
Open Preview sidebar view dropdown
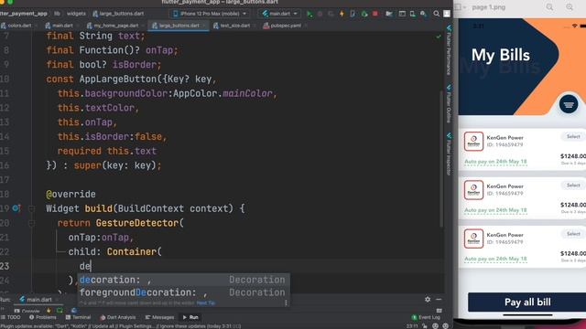461,7
